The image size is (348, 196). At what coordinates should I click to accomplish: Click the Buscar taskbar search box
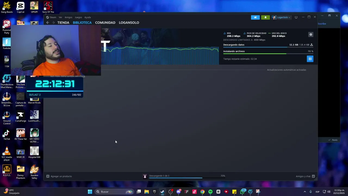pyautogui.click(x=114, y=192)
